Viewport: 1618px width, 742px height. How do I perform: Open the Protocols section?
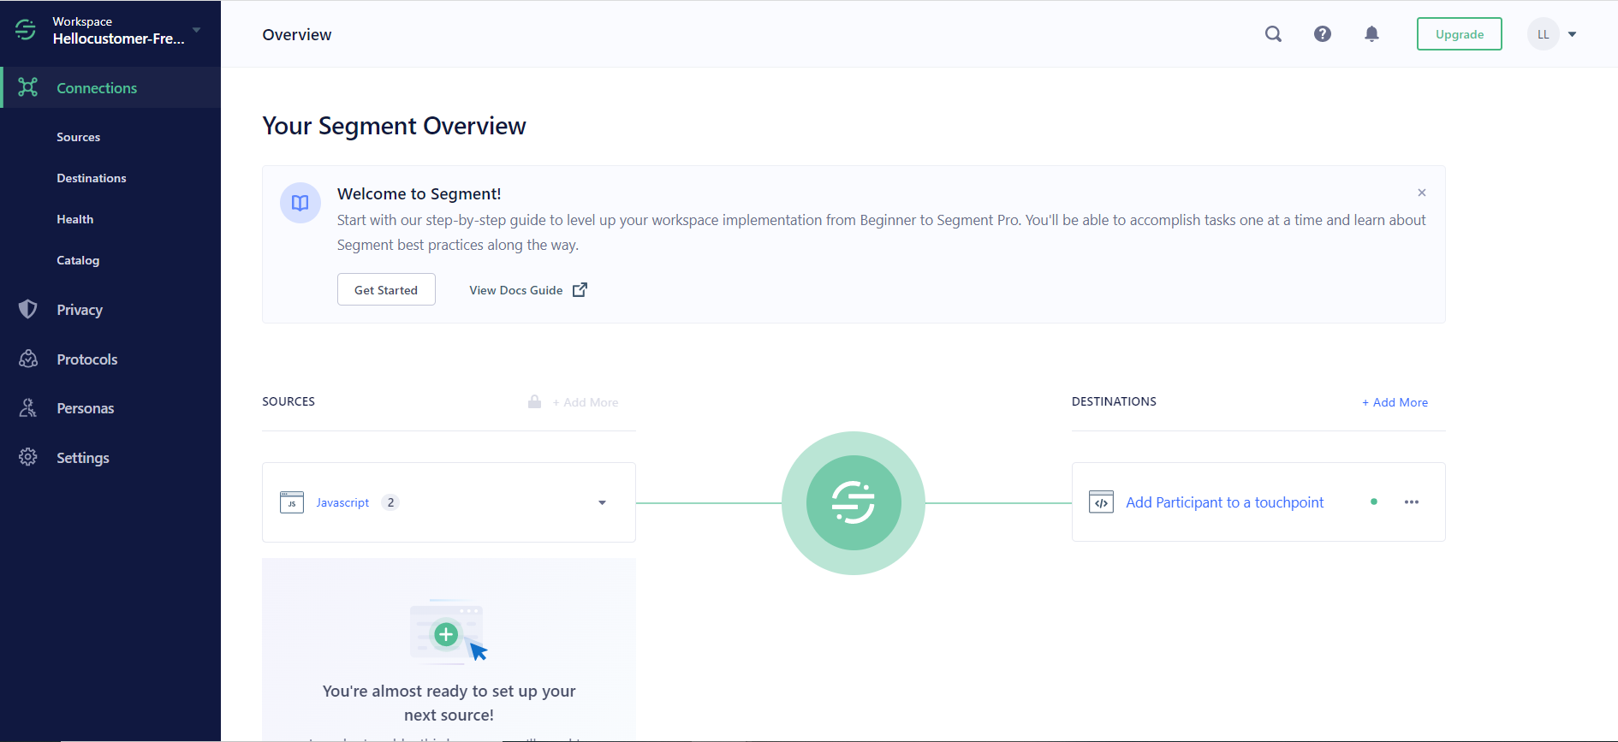coord(87,359)
